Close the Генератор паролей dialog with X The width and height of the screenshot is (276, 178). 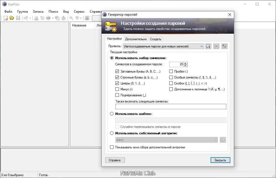(230, 15)
